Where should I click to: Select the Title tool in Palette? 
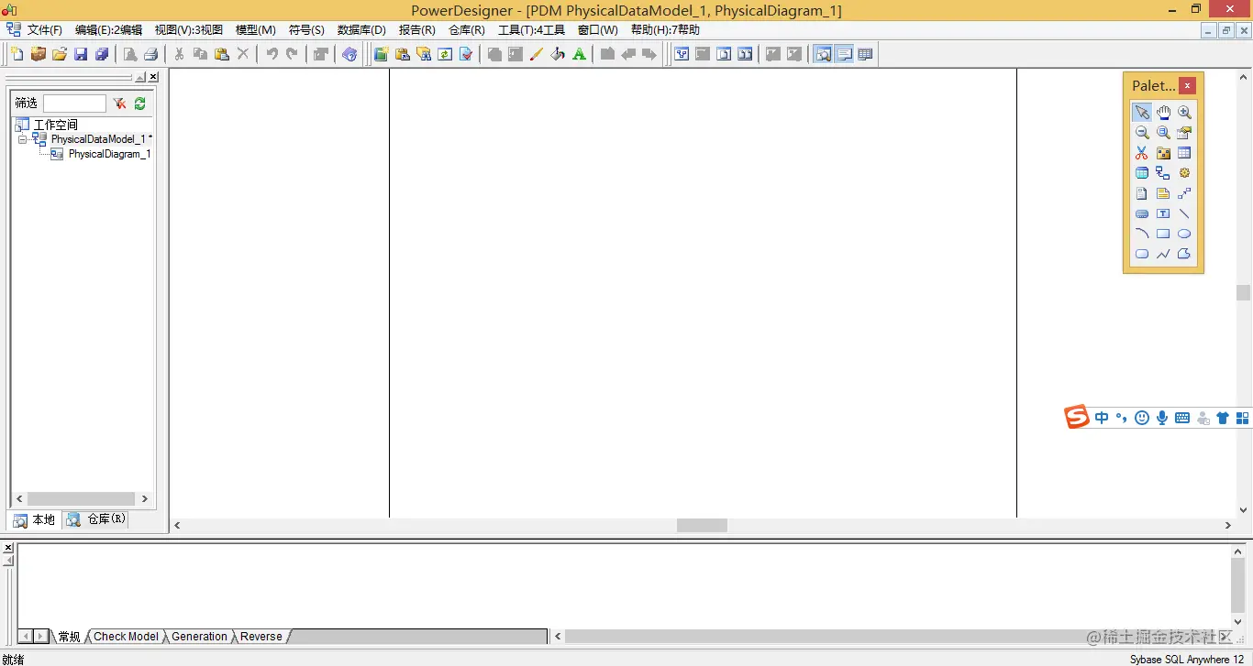[x=1142, y=213]
